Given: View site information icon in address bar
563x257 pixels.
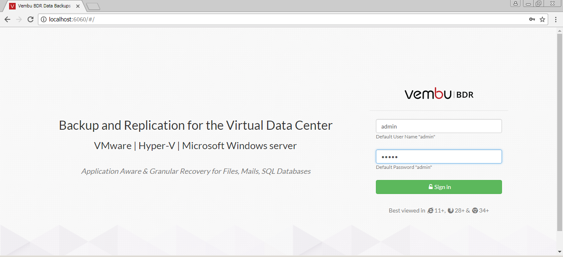Looking at the screenshot, I should click(x=44, y=19).
